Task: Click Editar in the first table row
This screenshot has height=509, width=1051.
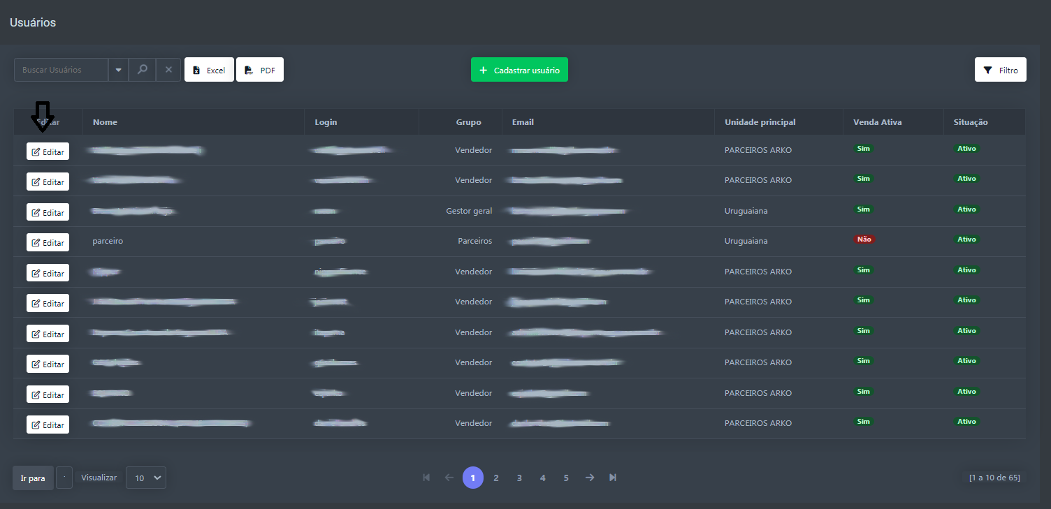Action: click(48, 152)
